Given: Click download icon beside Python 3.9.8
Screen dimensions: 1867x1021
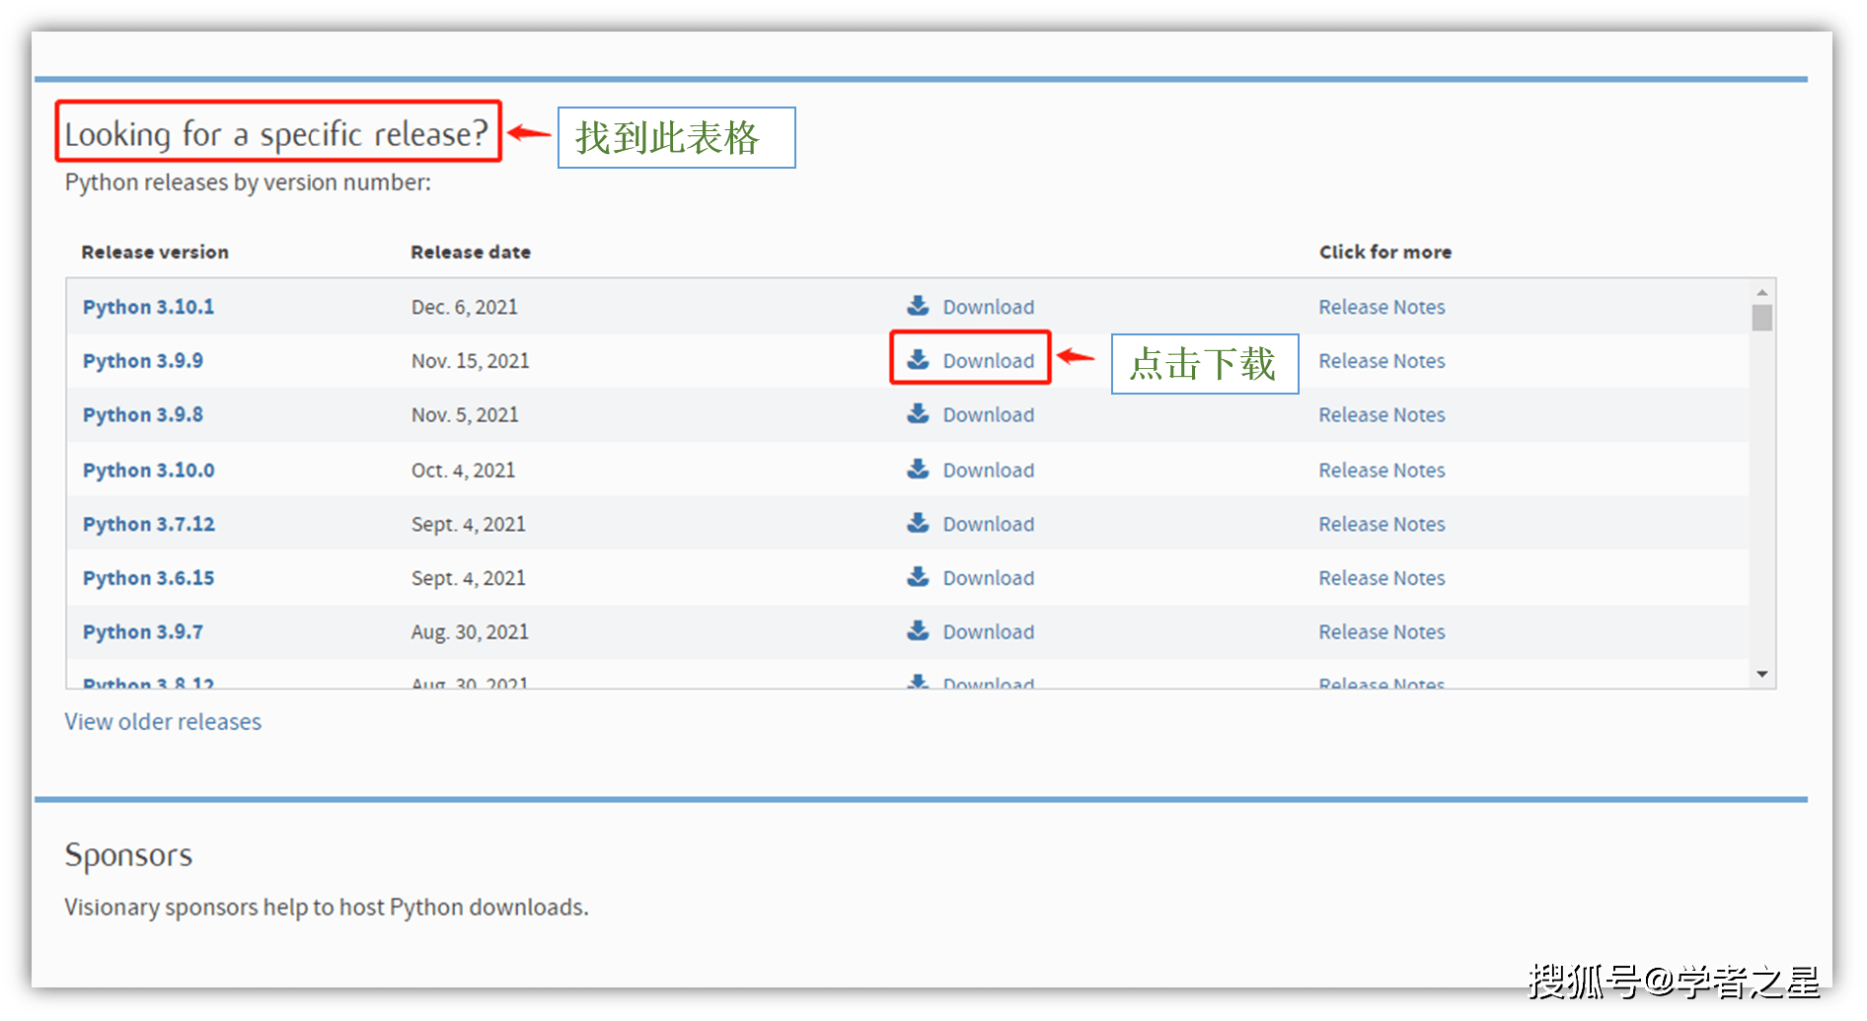Looking at the screenshot, I should click(918, 414).
